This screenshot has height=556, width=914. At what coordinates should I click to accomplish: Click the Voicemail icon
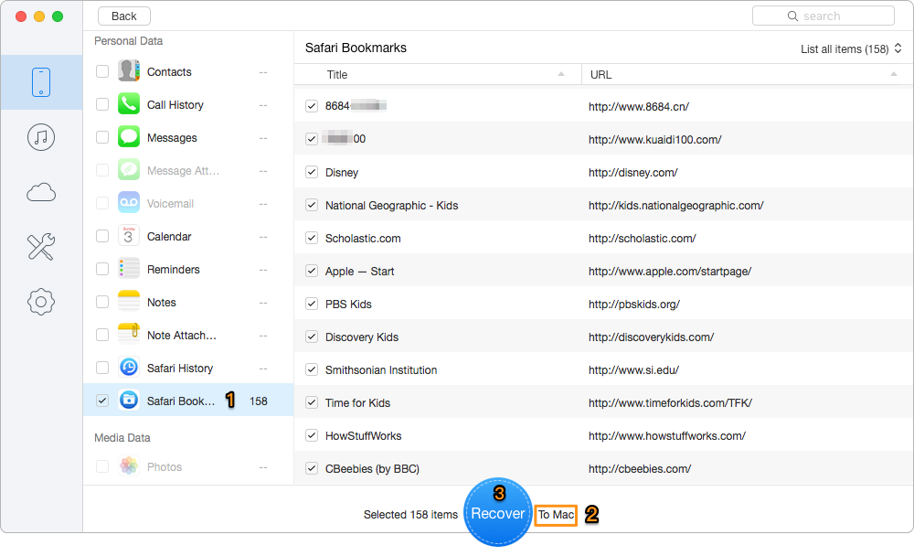[x=129, y=203]
